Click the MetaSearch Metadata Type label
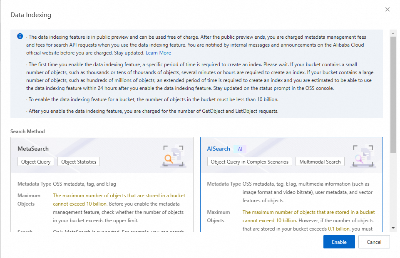400x258 pixels. tap(35, 184)
